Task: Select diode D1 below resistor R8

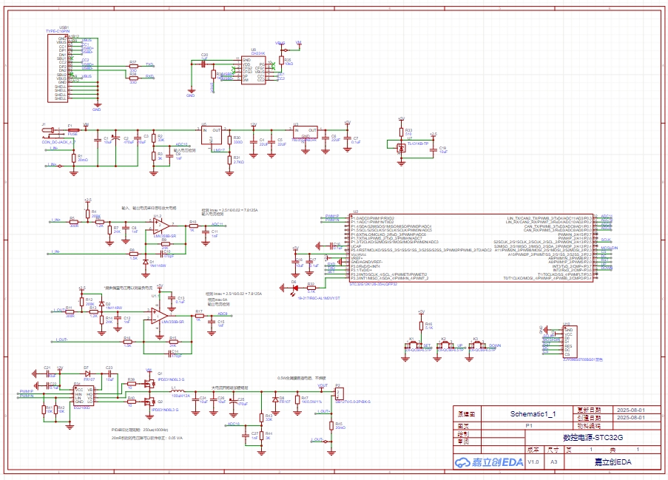Action: [x=146, y=263]
